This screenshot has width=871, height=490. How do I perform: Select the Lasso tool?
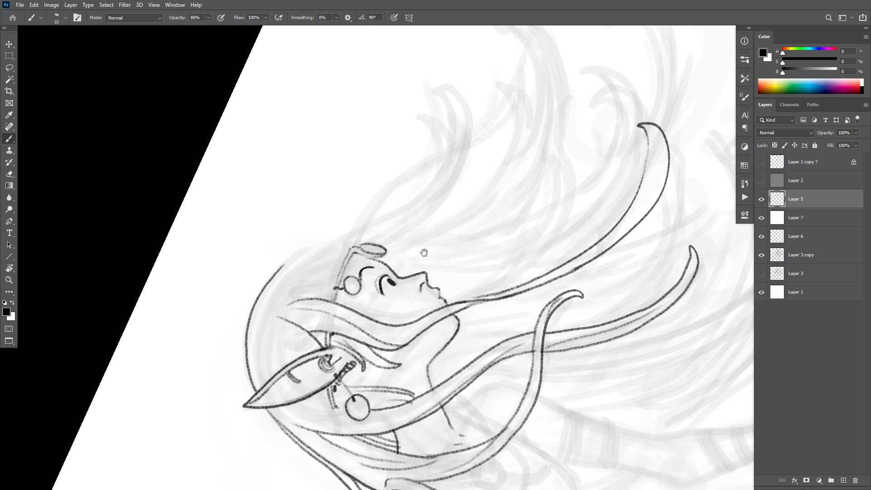point(9,68)
